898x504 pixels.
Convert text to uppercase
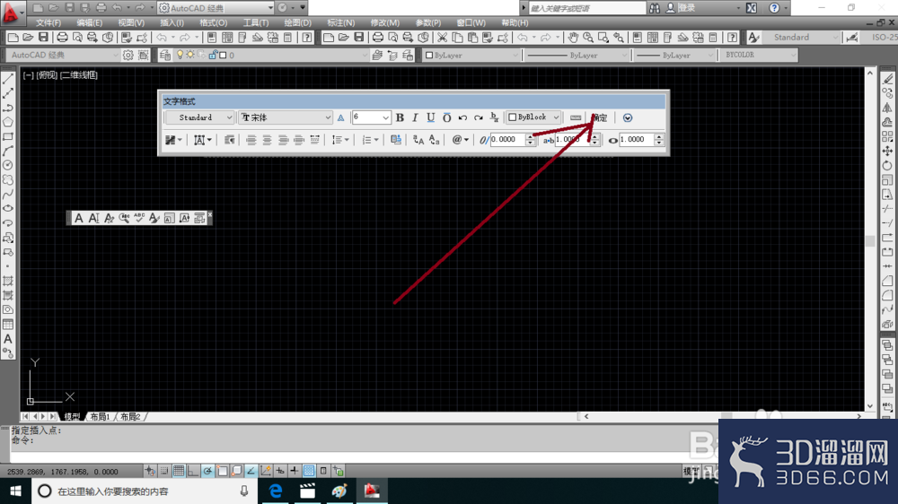(418, 140)
